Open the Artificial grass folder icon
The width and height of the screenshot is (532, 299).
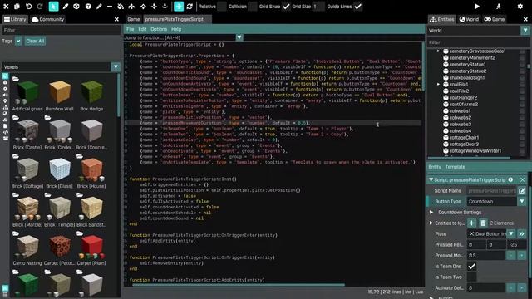[x=16, y=79]
